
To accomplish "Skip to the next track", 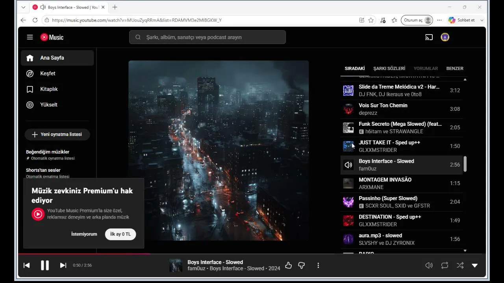I will click(x=63, y=265).
